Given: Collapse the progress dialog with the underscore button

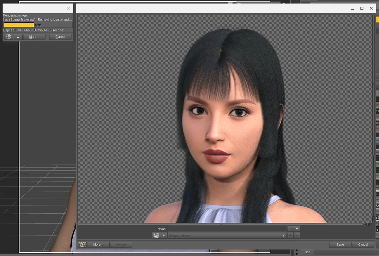Looking at the screenshot, I should pyautogui.click(x=18, y=37).
